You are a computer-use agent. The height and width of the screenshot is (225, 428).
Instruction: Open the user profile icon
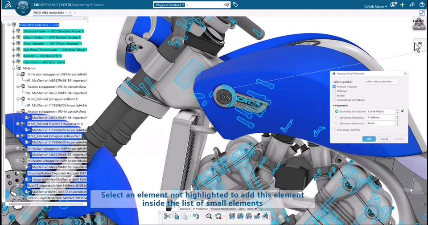[x=393, y=4]
